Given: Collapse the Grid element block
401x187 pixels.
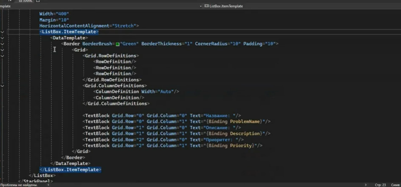Looking at the screenshot, I should pos(2,50).
